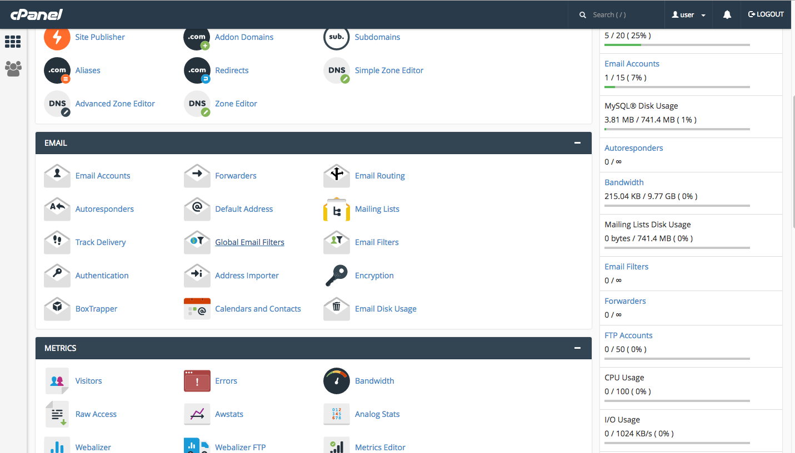Image resolution: width=795 pixels, height=453 pixels.
Task: Open the Mailing Lists yellow icon
Action: (x=336, y=209)
